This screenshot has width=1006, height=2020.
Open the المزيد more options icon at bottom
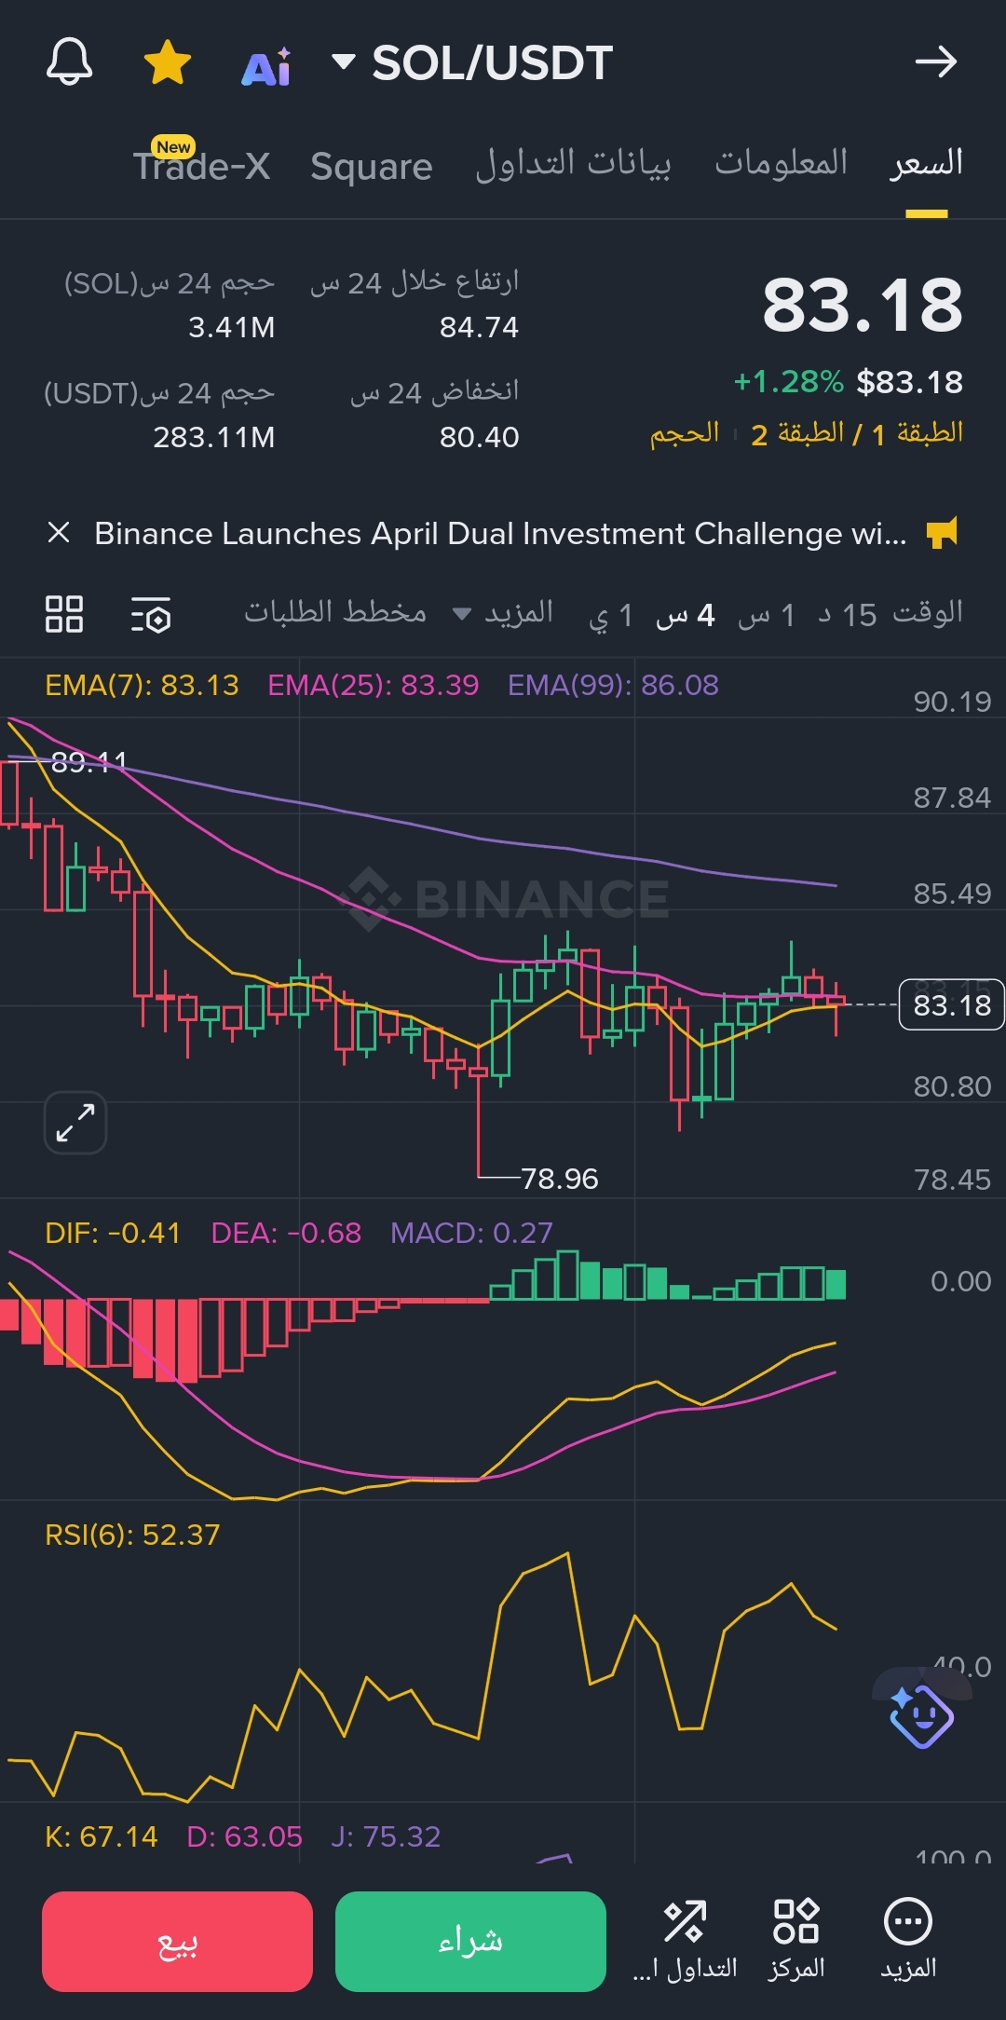[x=908, y=1941]
